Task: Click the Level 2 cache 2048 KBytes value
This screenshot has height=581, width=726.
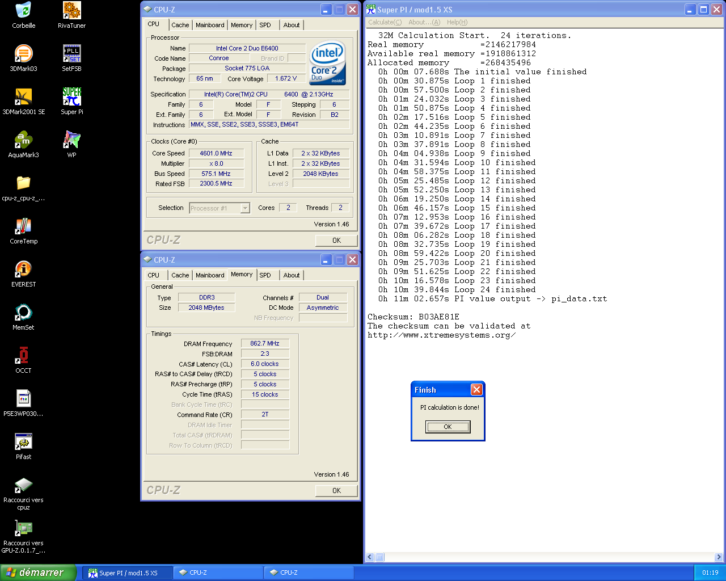Action: [320, 174]
